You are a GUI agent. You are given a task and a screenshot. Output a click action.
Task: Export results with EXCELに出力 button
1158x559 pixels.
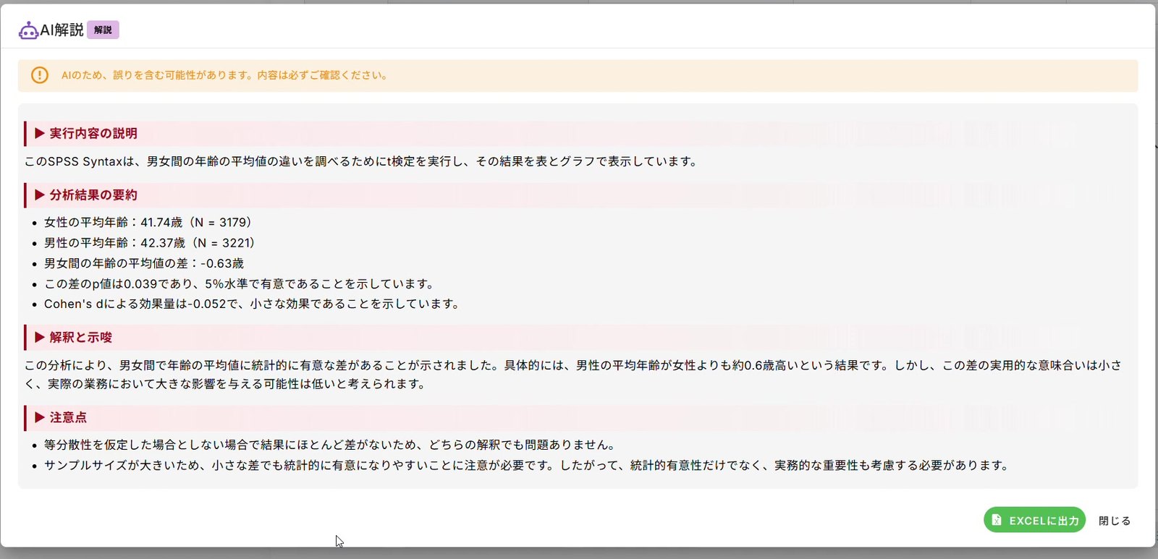pos(1034,520)
